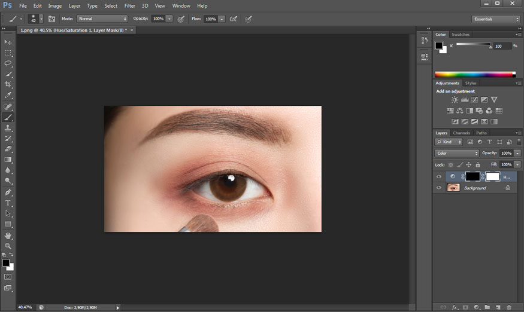Screen dimensions: 524x312
Task: Toggle lock position
Action: coord(468,164)
